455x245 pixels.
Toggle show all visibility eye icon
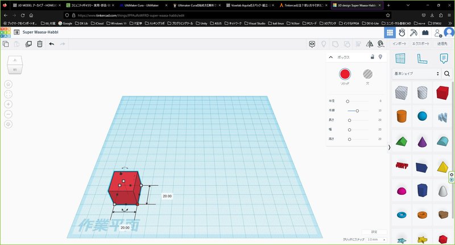(312, 44)
